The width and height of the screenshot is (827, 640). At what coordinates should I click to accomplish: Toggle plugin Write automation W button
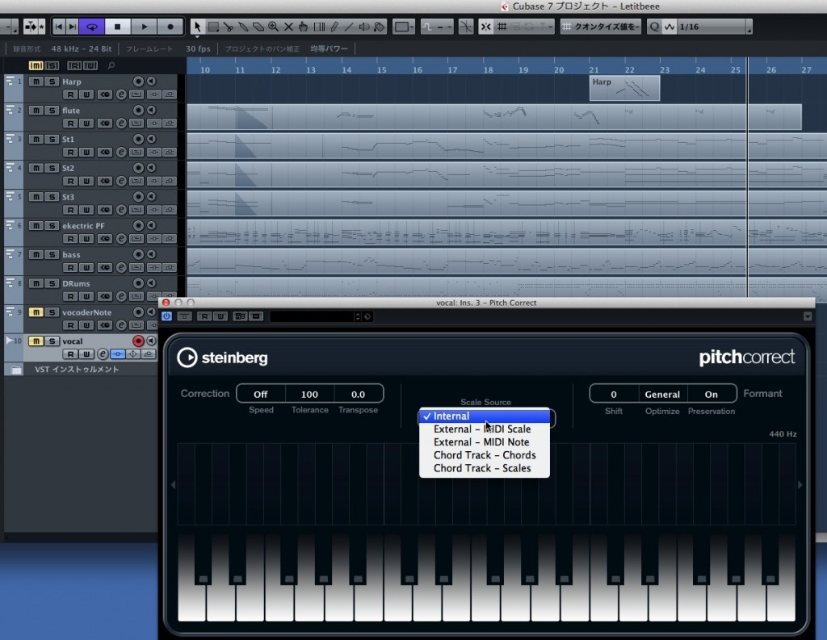coord(220,316)
